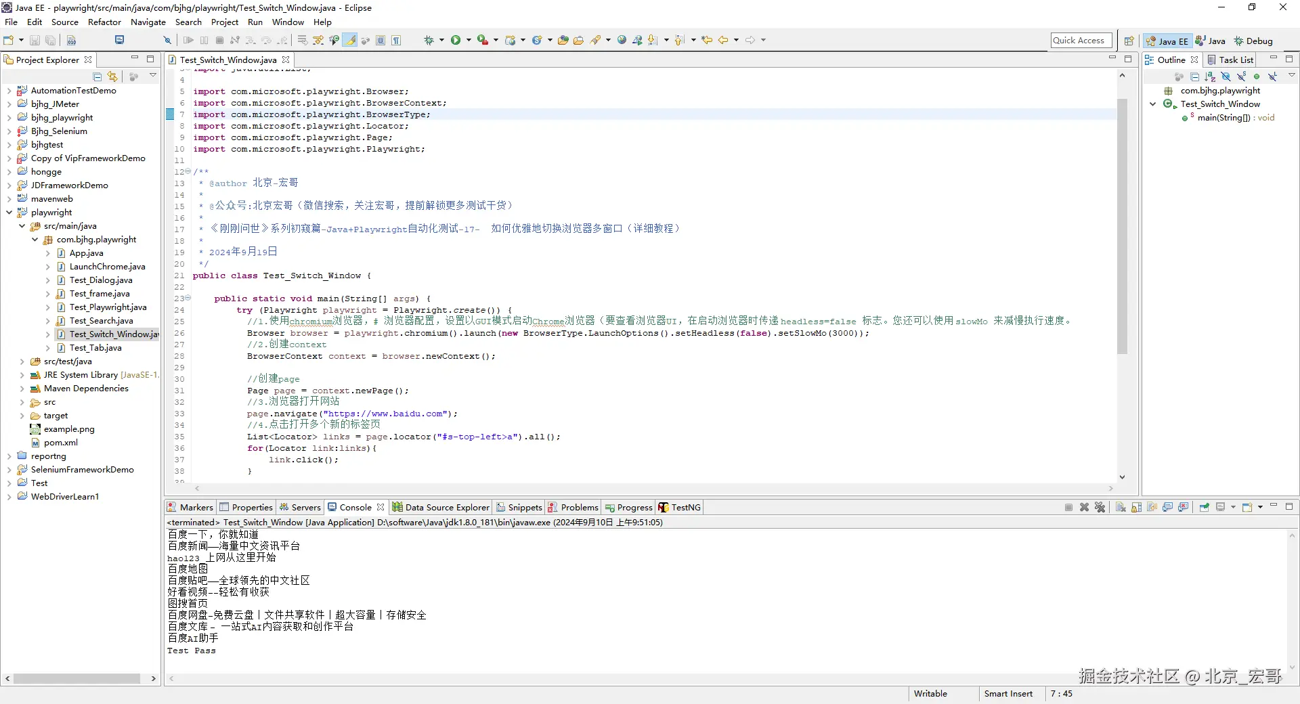Open the Navigate menu
The image size is (1300, 704).
coord(148,22)
